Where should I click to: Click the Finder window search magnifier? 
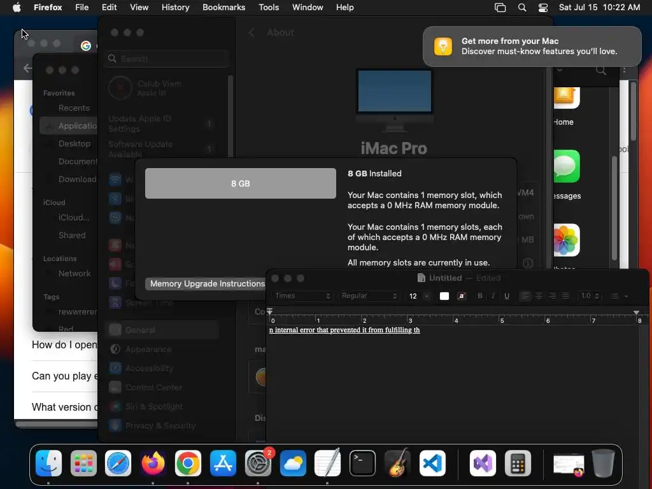(x=601, y=70)
